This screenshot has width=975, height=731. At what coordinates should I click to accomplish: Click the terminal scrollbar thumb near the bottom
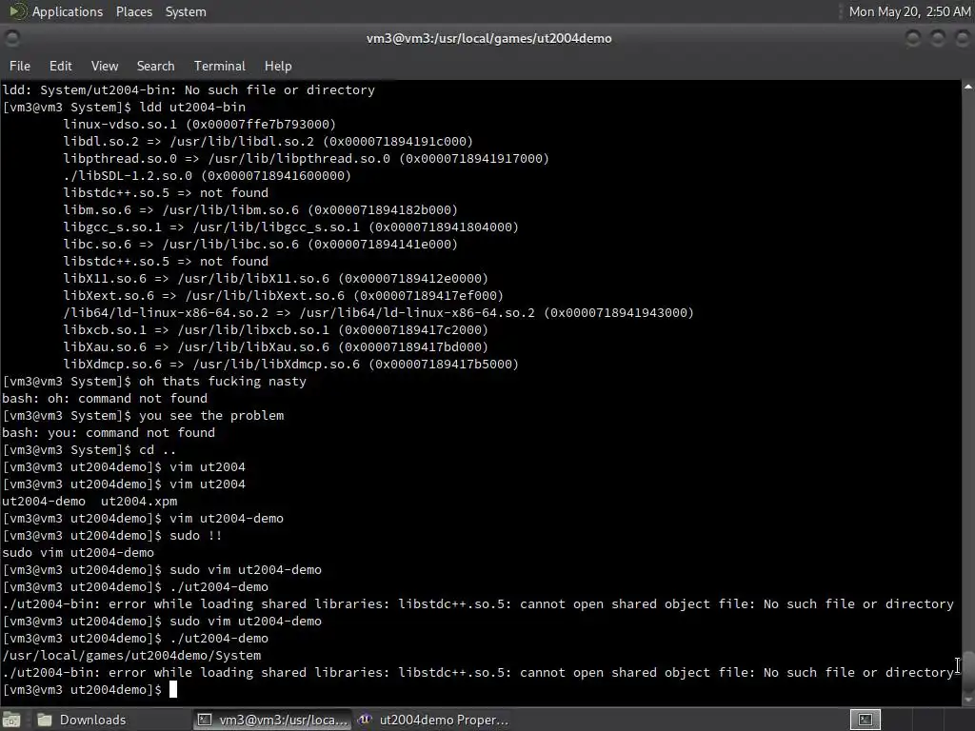point(968,670)
